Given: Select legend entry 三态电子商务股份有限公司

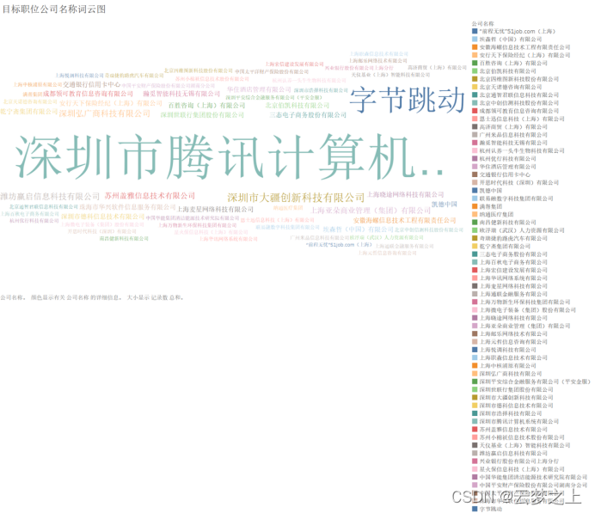Looking at the screenshot, I should point(510,254).
